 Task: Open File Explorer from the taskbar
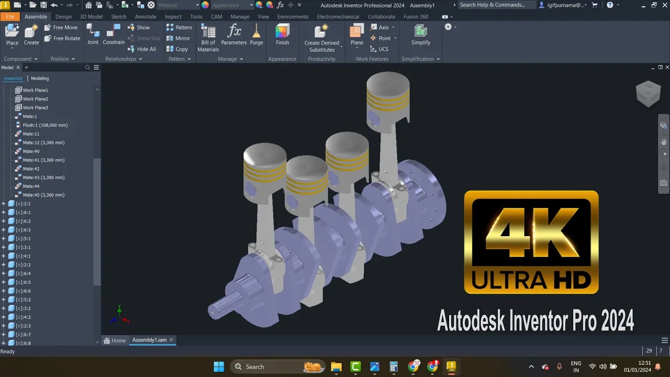[336, 367]
